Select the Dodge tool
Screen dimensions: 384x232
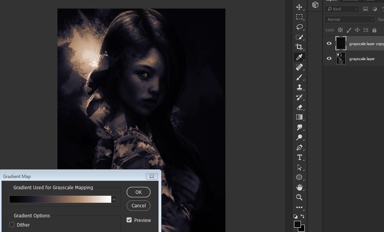pos(299,137)
